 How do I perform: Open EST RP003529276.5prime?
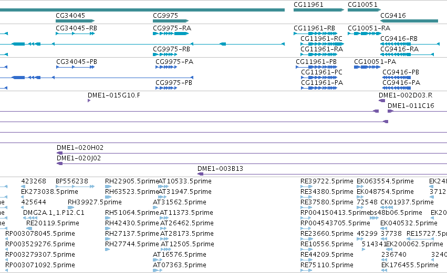tap(6, 249)
